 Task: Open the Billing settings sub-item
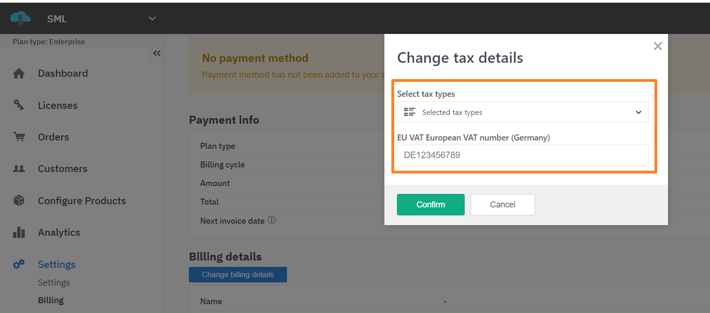coord(50,300)
